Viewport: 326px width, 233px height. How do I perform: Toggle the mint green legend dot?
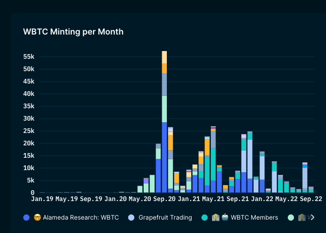[x=291, y=218]
